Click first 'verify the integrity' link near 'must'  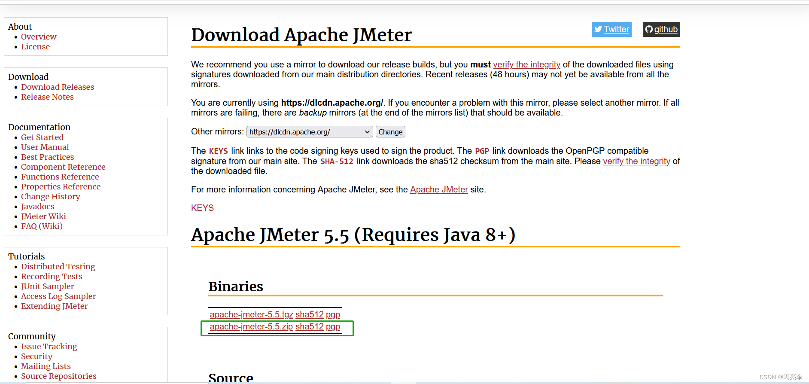tap(526, 64)
